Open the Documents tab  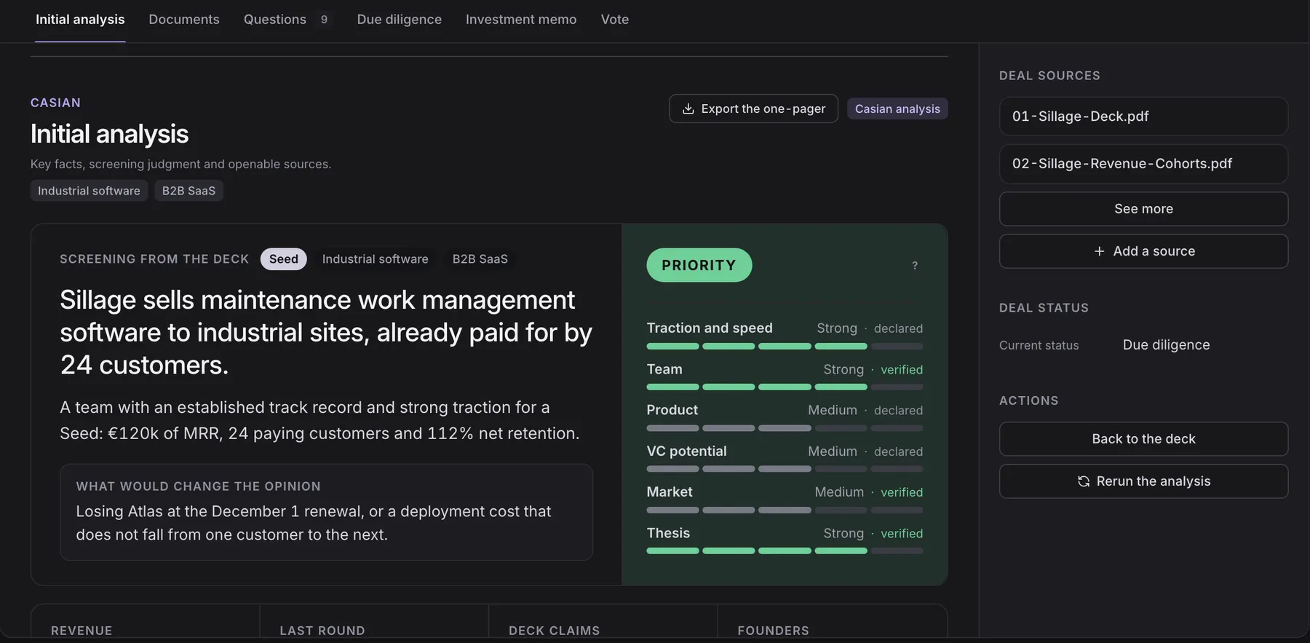point(184,20)
